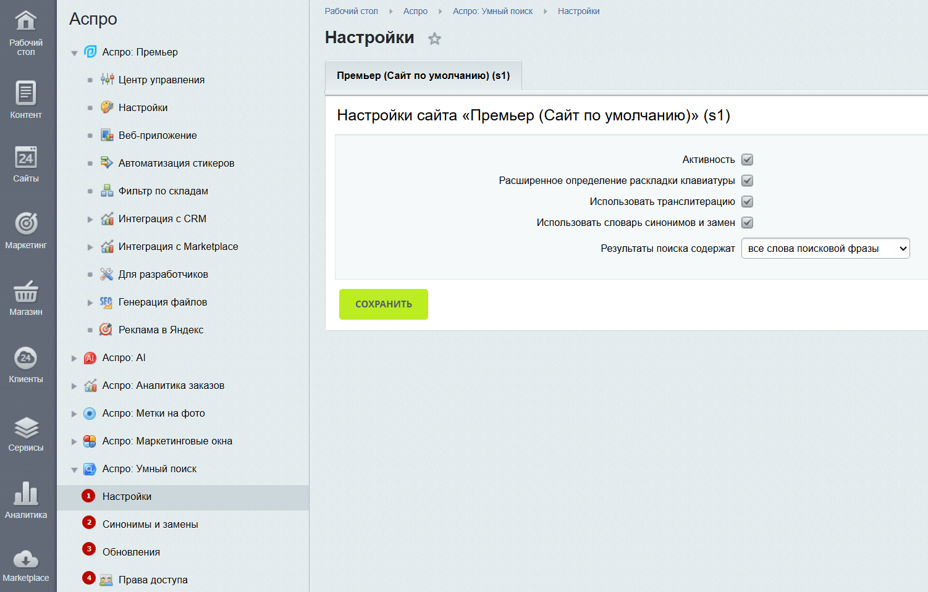The height and width of the screenshot is (592, 928).
Task: Click the Интеграция с CRM chart icon
Action: pyautogui.click(x=107, y=219)
